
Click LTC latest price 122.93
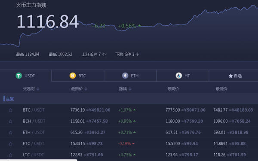tap(77, 155)
